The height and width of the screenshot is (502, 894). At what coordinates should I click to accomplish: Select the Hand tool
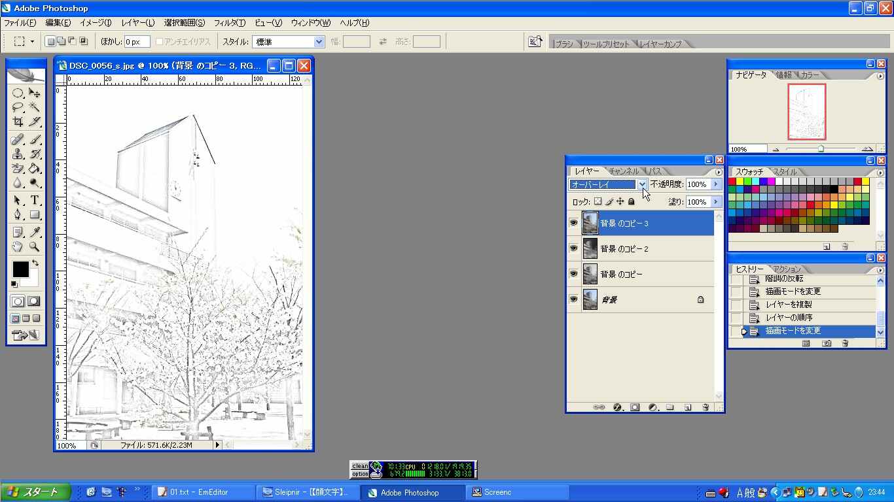(x=18, y=247)
